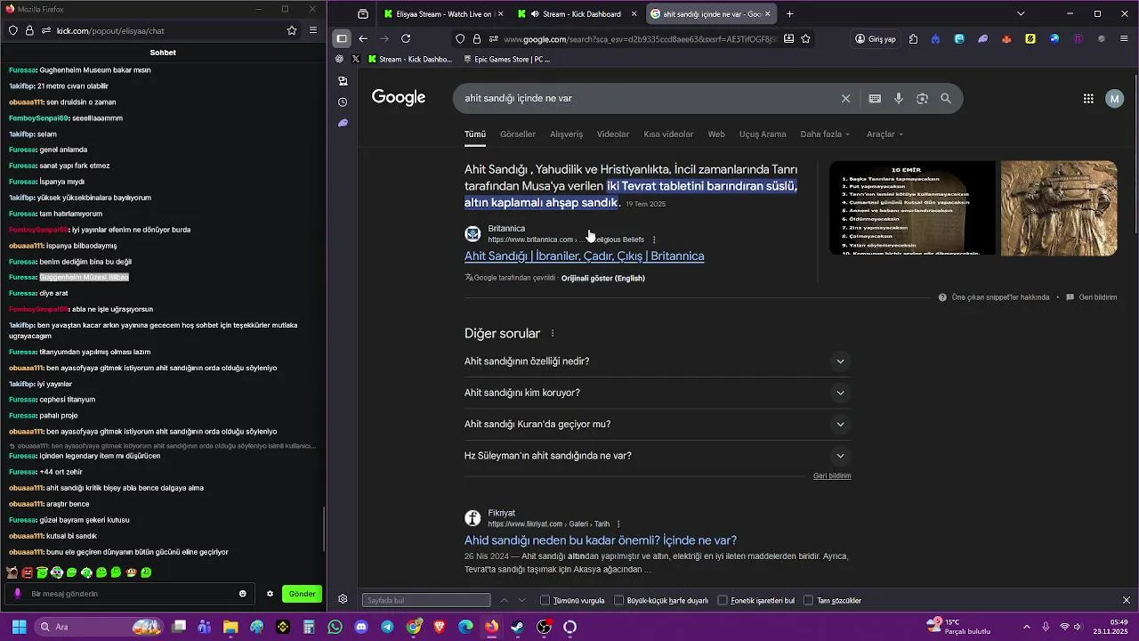
Task: Expand Hz Süleyman'ın ahit sandığında ne var
Action: 658,456
